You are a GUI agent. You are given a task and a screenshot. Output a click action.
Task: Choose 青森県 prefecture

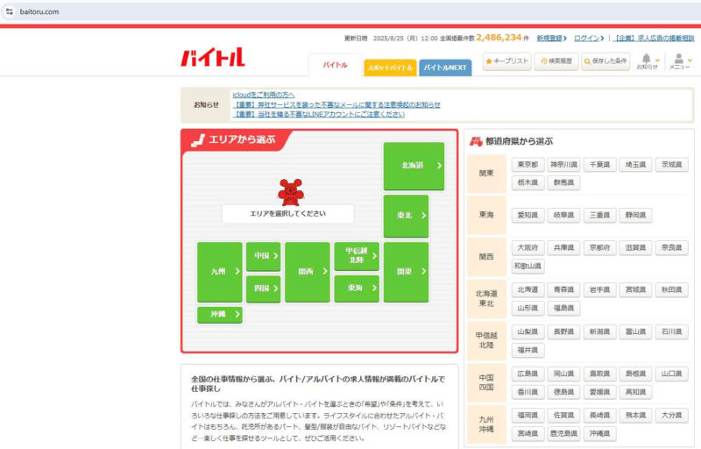[x=563, y=289]
